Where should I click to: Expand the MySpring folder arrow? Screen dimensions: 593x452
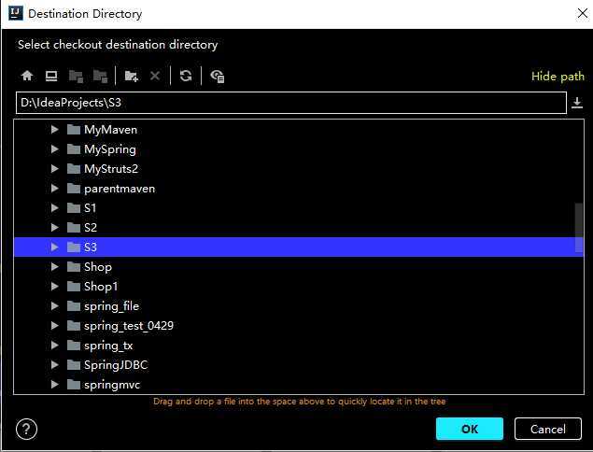[54, 149]
